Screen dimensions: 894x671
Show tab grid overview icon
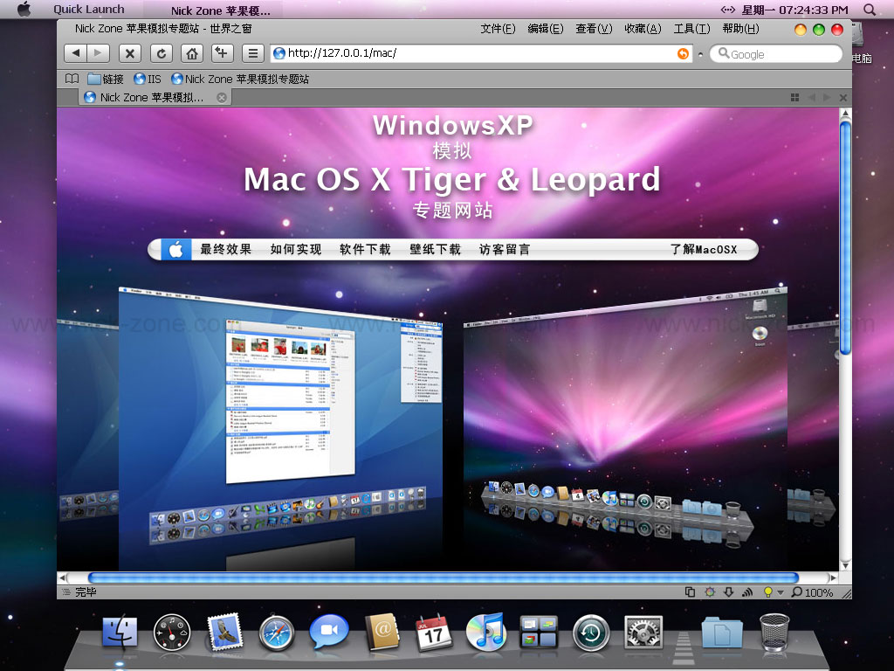coord(794,98)
